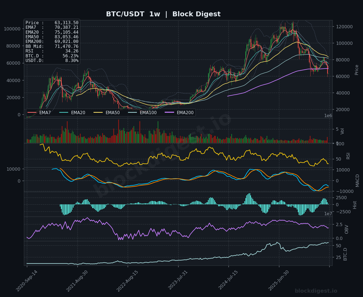Select the USDT.D 8.30% row
The height and width of the screenshot is (297, 363).
[x=52, y=61]
